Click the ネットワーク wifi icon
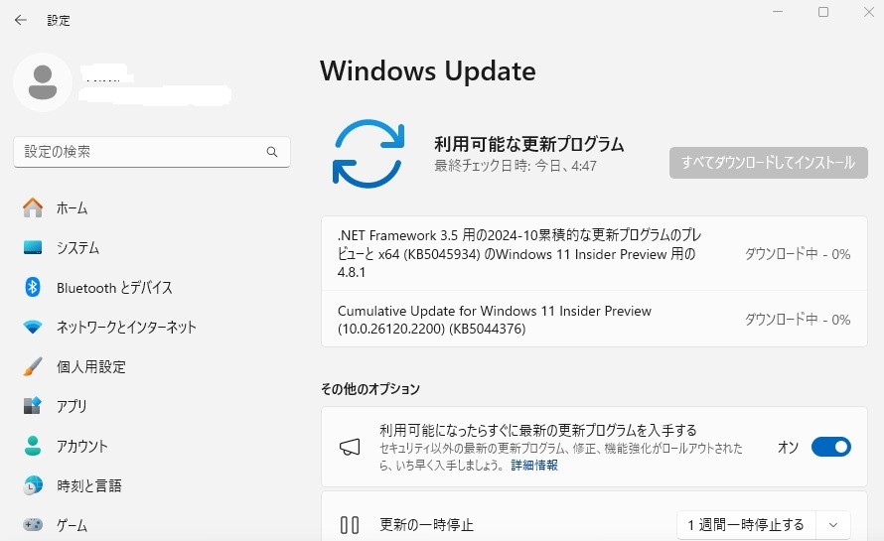The width and height of the screenshot is (884, 541). click(33, 327)
